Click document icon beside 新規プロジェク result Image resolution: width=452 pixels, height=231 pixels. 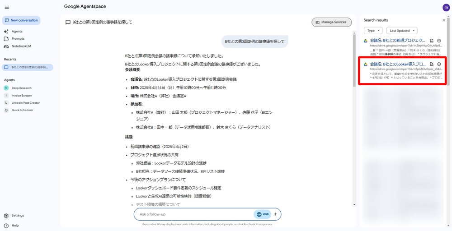(432, 41)
